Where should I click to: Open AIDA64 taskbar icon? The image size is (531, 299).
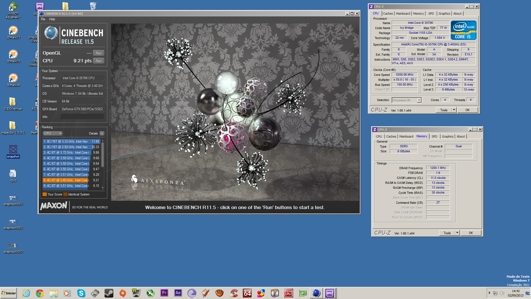click(247, 293)
